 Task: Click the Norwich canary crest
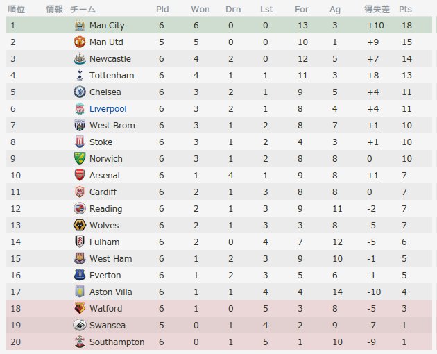(80, 158)
